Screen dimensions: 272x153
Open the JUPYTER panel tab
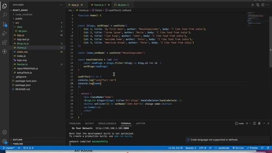(x=141, y=123)
